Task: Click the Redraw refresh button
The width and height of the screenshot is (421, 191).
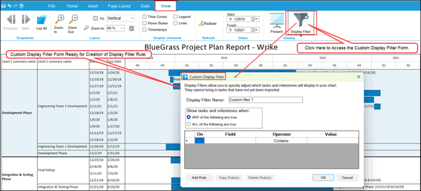Action: (207, 24)
